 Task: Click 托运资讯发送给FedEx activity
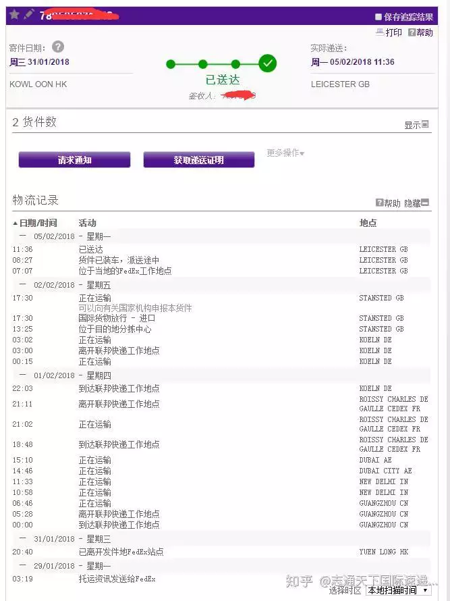pos(117,579)
